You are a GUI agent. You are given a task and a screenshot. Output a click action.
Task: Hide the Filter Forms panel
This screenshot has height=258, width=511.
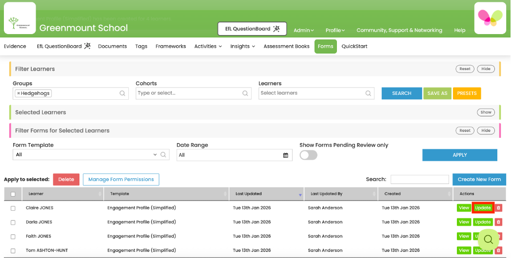coord(486,130)
